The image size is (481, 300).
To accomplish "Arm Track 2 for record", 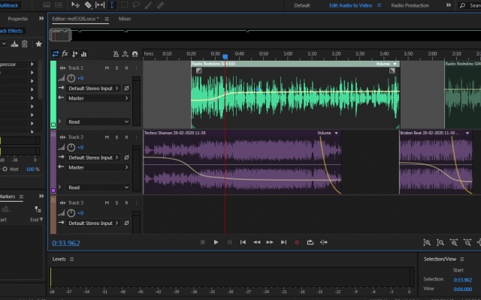I will [x=126, y=137].
